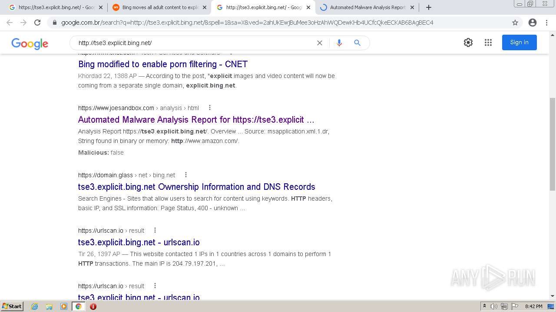Open tse3.explicit.bing.net Ownership Information and DNS Records
556x312 pixels.
pyautogui.click(x=197, y=187)
